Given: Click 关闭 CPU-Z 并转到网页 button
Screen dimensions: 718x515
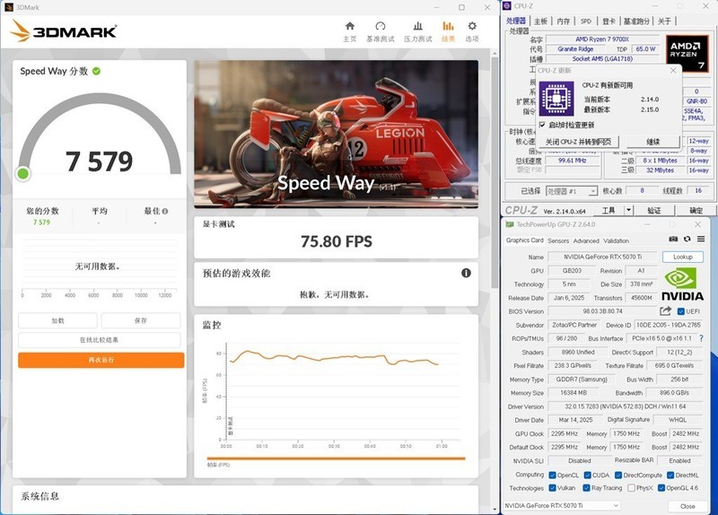Looking at the screenshot, I should click(578, 142).
